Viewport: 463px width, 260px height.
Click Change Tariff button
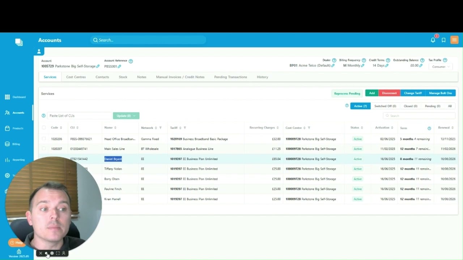tap(413, 93)
